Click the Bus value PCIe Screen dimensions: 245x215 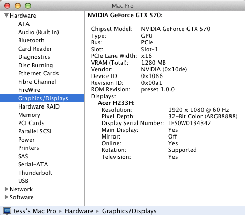[147, 42]
